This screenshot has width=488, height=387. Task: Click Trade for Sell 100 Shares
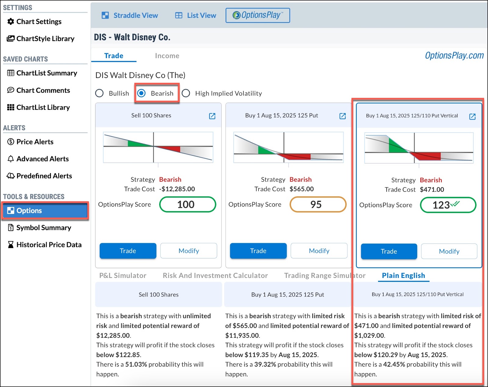(x=128, y=251)
